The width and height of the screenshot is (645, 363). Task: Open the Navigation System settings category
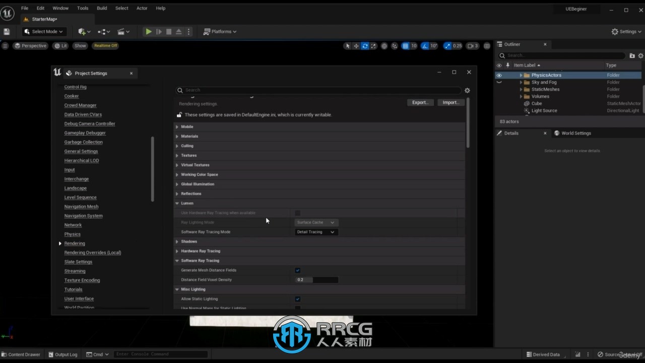click(x=83, y=216)
